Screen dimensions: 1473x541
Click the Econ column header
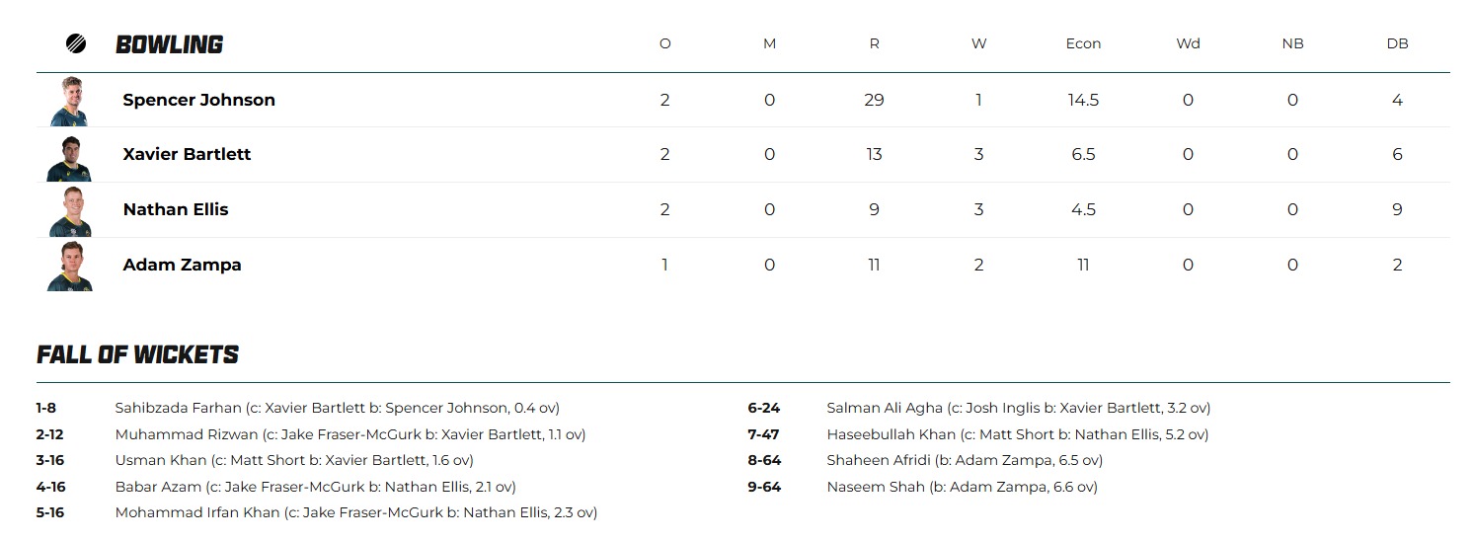(1083, 44)
